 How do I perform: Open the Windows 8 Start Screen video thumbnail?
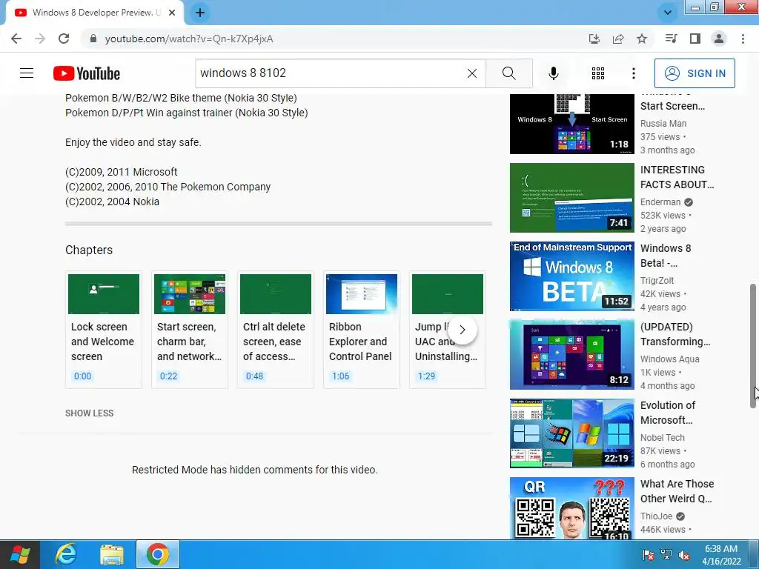571,124
